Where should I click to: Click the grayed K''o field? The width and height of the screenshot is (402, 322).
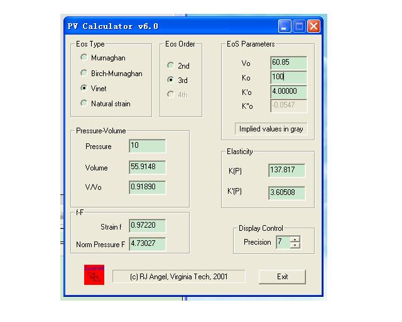click(x=288, y=106)
